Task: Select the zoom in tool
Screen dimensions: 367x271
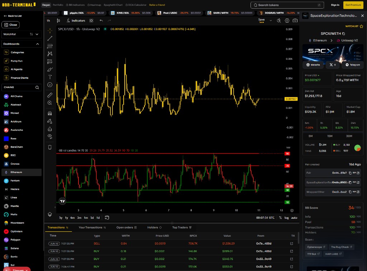Action: (x=50, y=103)
